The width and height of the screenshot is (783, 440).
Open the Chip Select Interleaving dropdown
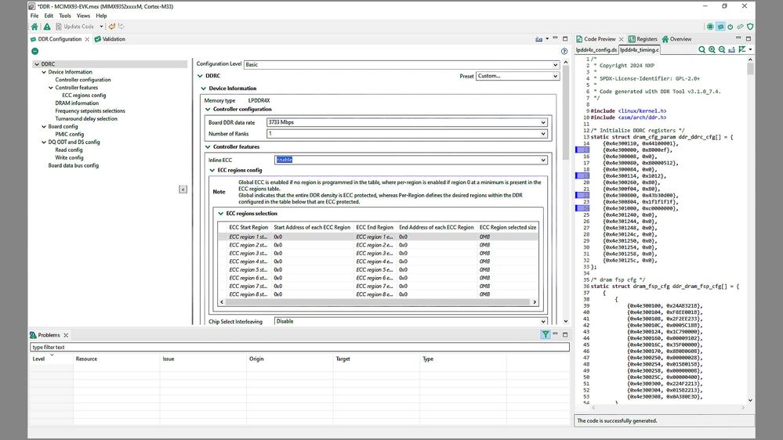tap(411, 322)
